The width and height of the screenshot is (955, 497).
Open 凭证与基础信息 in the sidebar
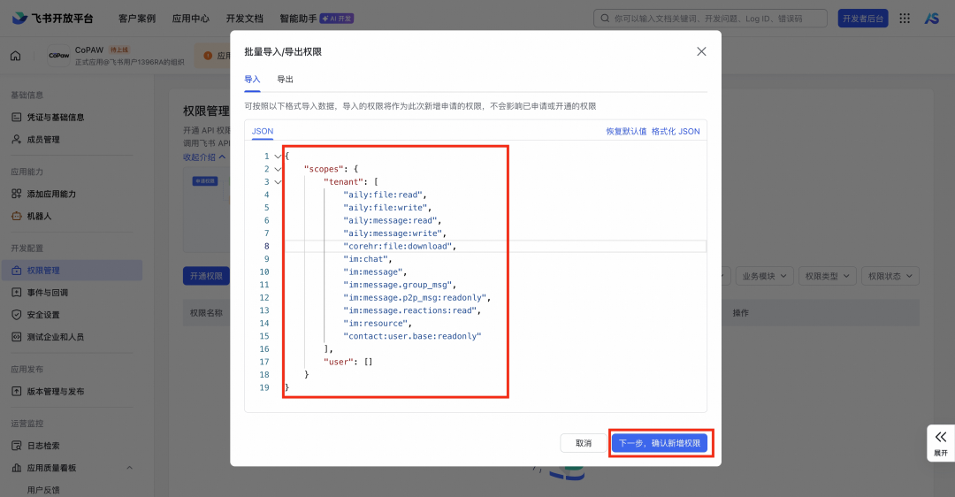click(55, 117)
